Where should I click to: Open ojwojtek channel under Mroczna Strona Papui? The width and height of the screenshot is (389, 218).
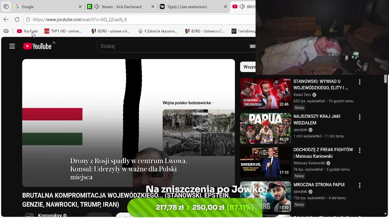point(301,191)
